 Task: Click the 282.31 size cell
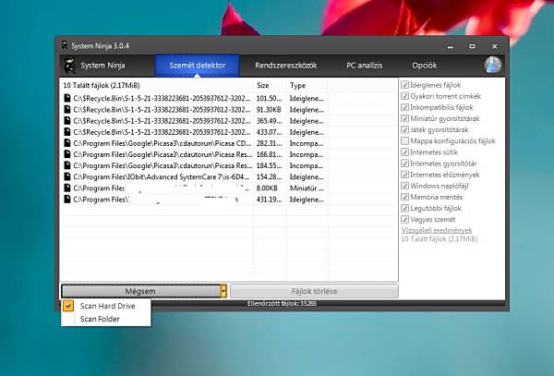point(270,143)
